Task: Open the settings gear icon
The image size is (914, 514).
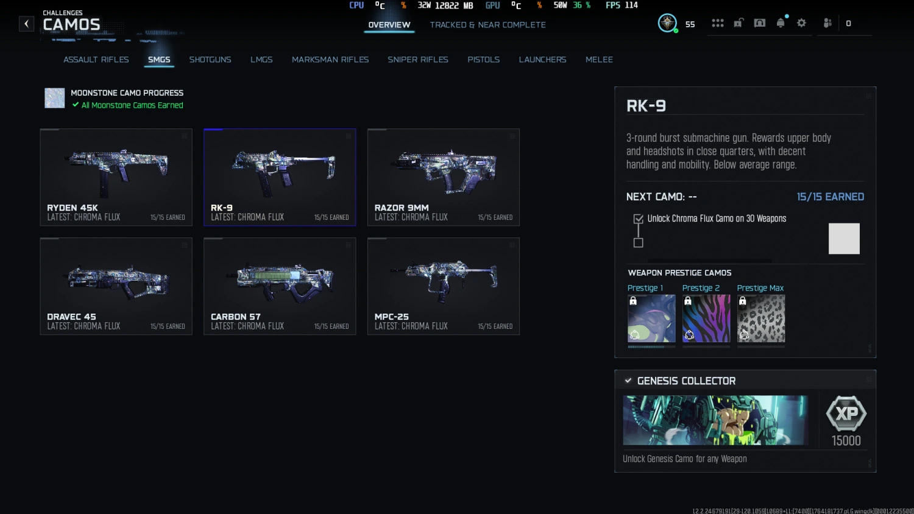Action: point(801,23)
